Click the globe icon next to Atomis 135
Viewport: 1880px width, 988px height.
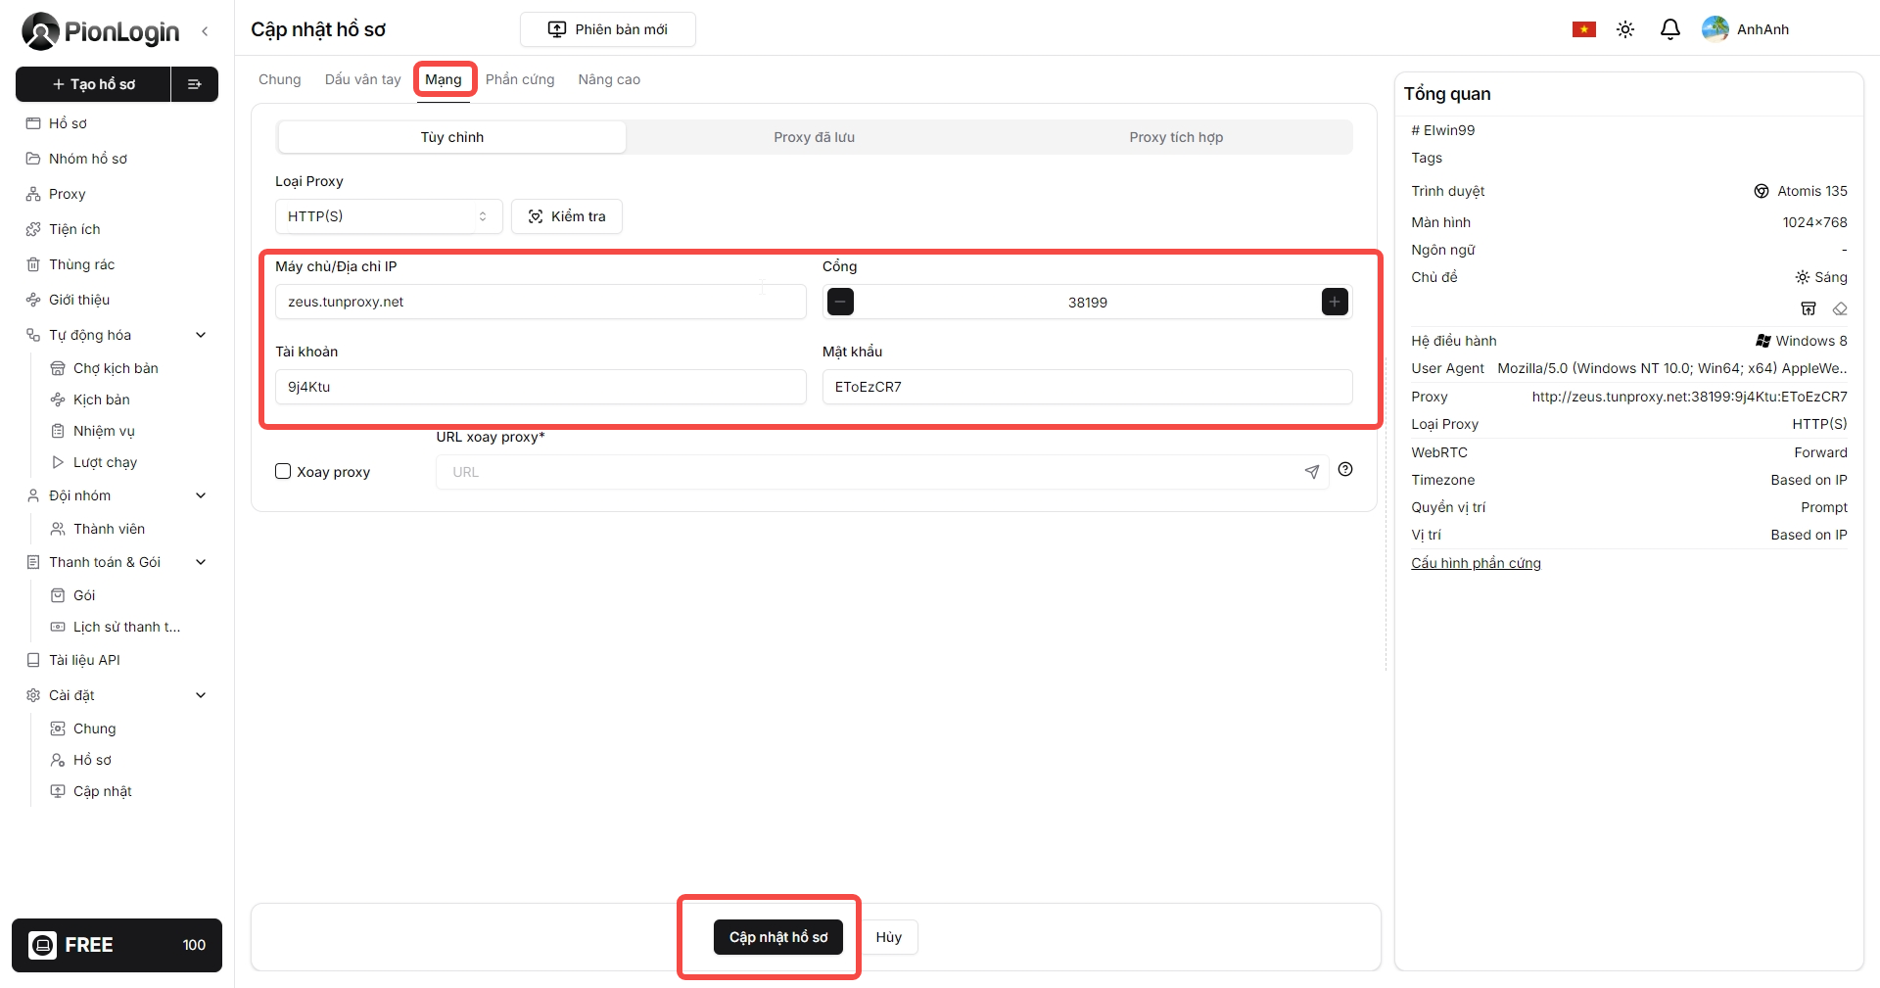(x=1762, y=190)
